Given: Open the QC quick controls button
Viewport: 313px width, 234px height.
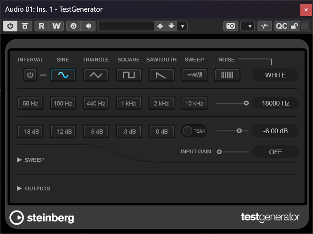Looking at the screenshot, I should coord(281,26).
